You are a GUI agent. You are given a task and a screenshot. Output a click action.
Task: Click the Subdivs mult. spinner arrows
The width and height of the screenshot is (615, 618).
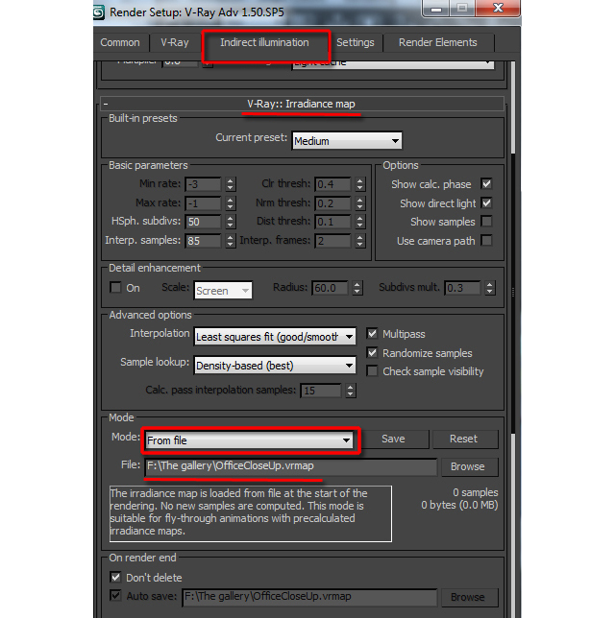[x=489, y=288]
